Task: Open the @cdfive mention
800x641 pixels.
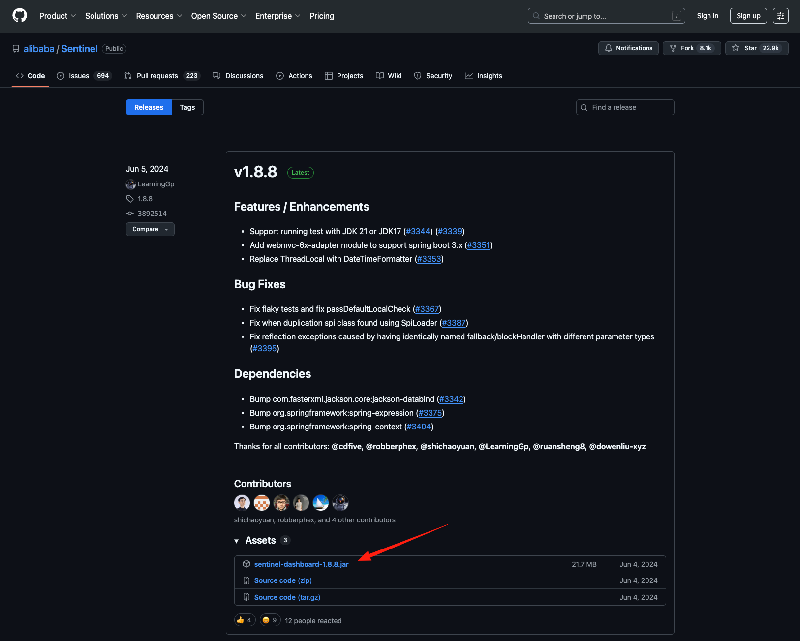Action: click(x=346, y=446)
